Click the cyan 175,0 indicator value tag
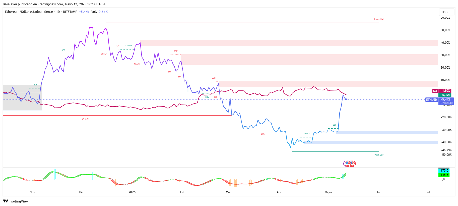Viewport: 458px width, 206px height. (x=444, y=171)
